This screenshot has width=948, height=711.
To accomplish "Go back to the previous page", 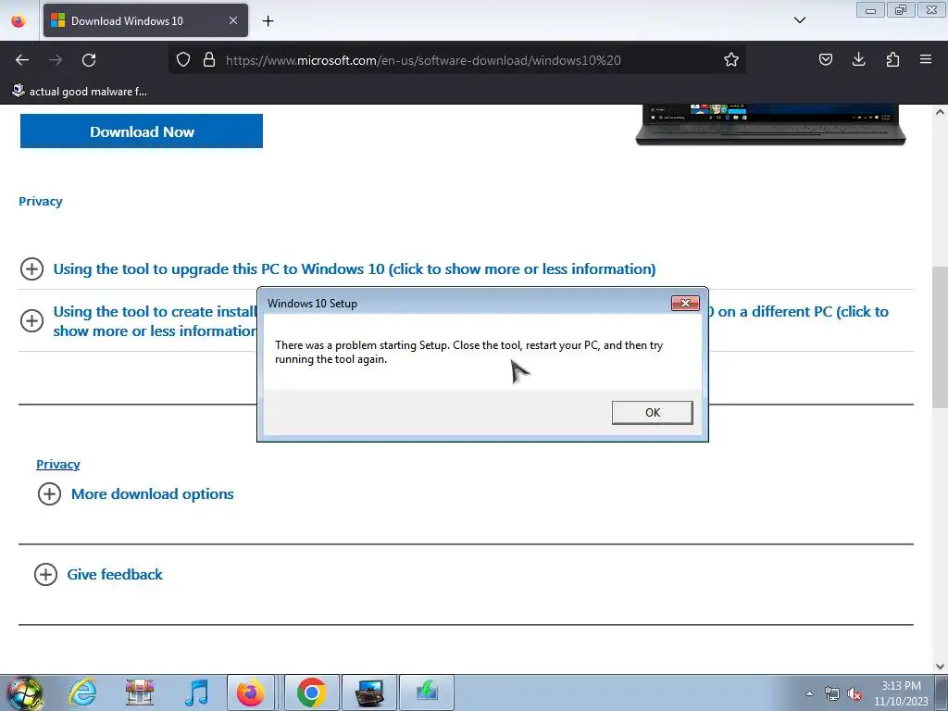I will 22,60.
